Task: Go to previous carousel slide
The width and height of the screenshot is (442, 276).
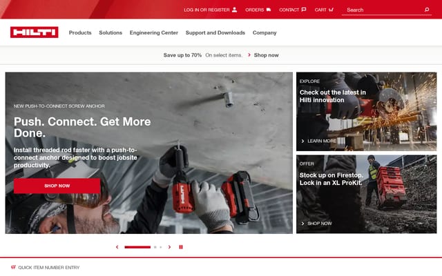Action: (x=117, y=247)
